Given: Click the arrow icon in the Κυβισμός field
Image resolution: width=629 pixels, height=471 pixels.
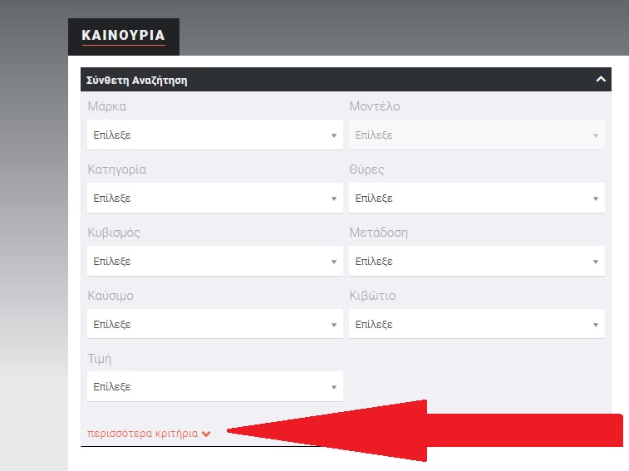Looking at the screenshot, I should point(333,262).
